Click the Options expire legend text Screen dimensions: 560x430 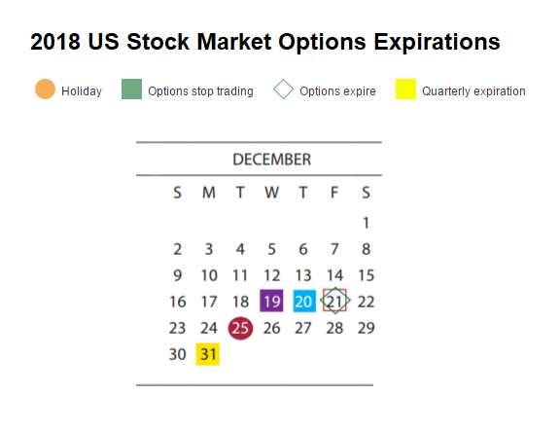337,91
